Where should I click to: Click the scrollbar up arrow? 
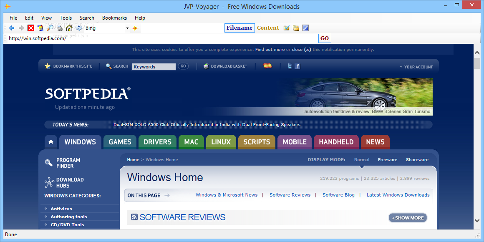tap(477, 53)
